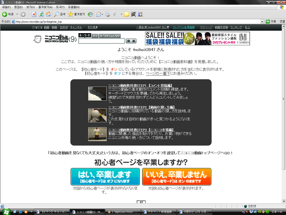Image resolution: width=286 pixels, height=215 pixels.
Task: Open ニコニコ動画教科書STEP1 コメント投稿編 link
Action: [140, 86]
